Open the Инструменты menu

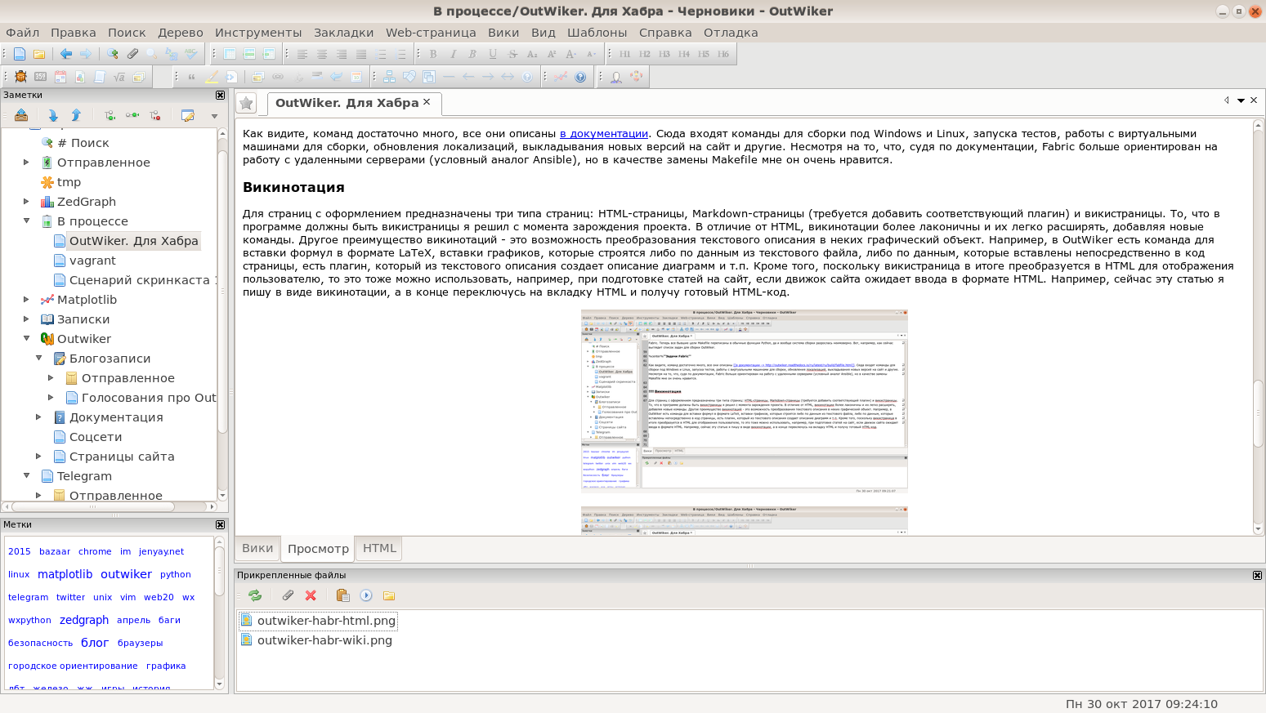point(258,33)
